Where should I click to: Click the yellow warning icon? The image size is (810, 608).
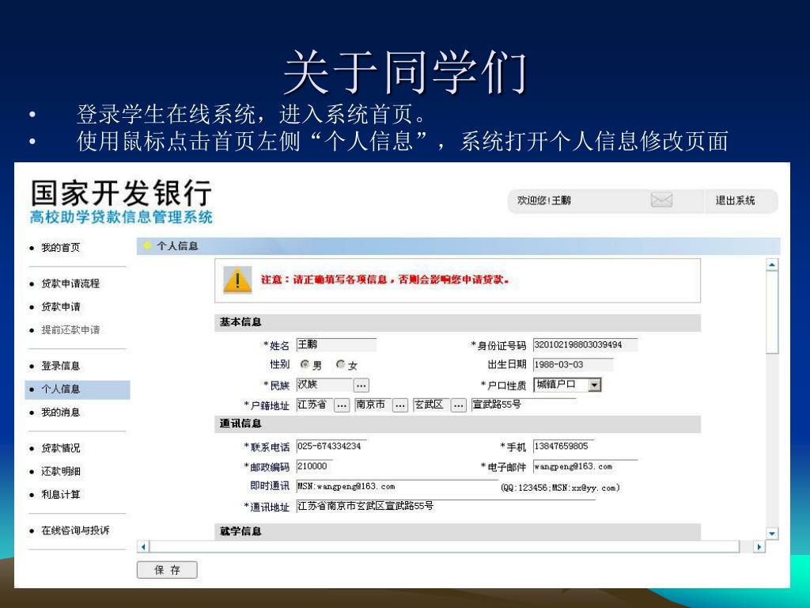pyautogui.click(x=237, y=280)
